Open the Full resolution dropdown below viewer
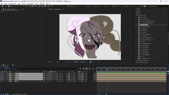This screenshot has height=95, width=169. [60, 62]
